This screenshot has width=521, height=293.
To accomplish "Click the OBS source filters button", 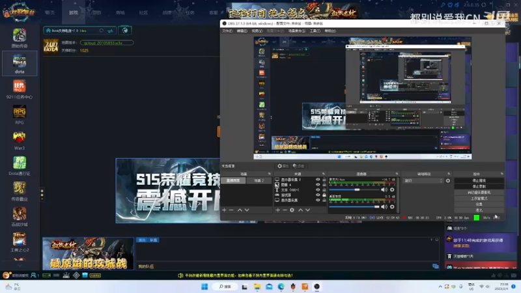I will tap(298, 166).
